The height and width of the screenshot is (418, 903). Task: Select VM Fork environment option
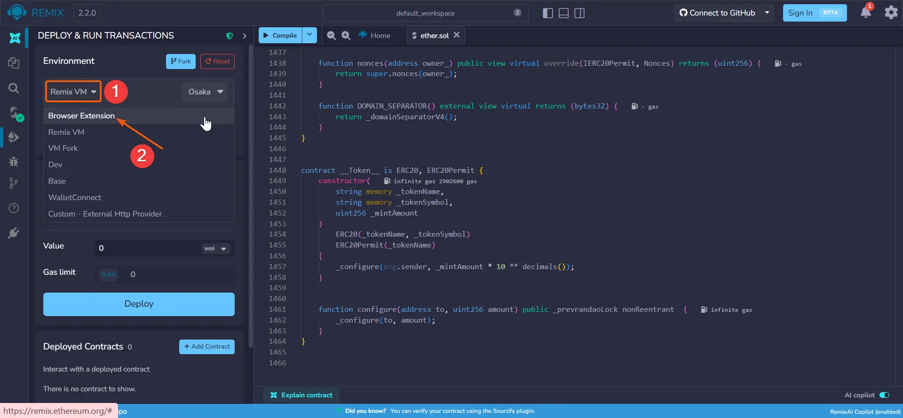[x=139, y=148]
